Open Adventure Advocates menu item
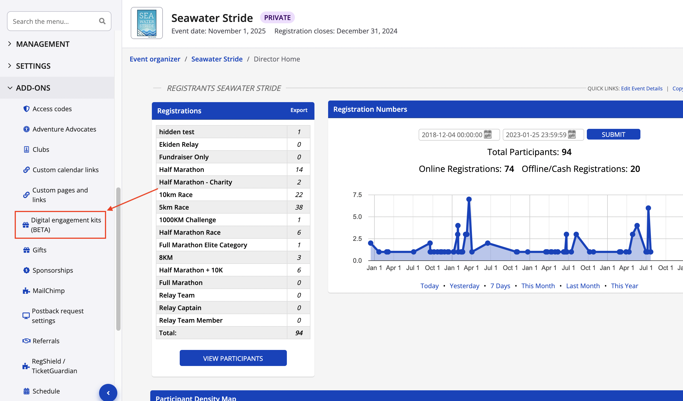This screenshot has width=683, height=401. (64, 129)
